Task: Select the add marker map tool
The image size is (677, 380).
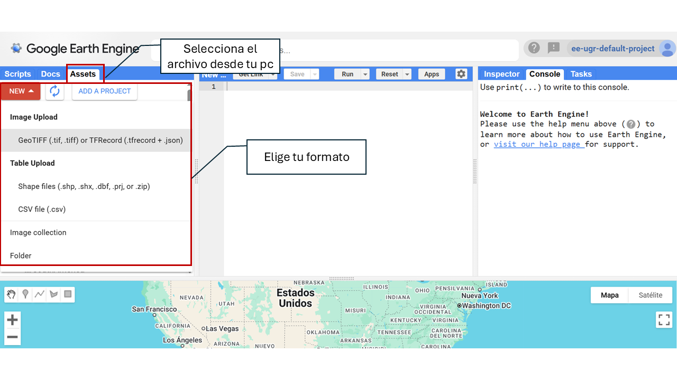Action: [x=25, y=294]
